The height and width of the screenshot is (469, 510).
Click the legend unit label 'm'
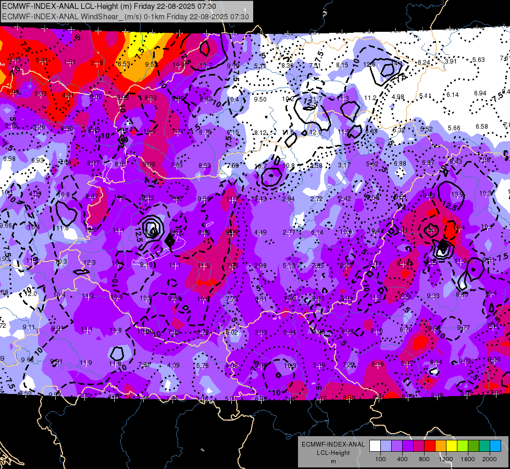tap(333, 461)
